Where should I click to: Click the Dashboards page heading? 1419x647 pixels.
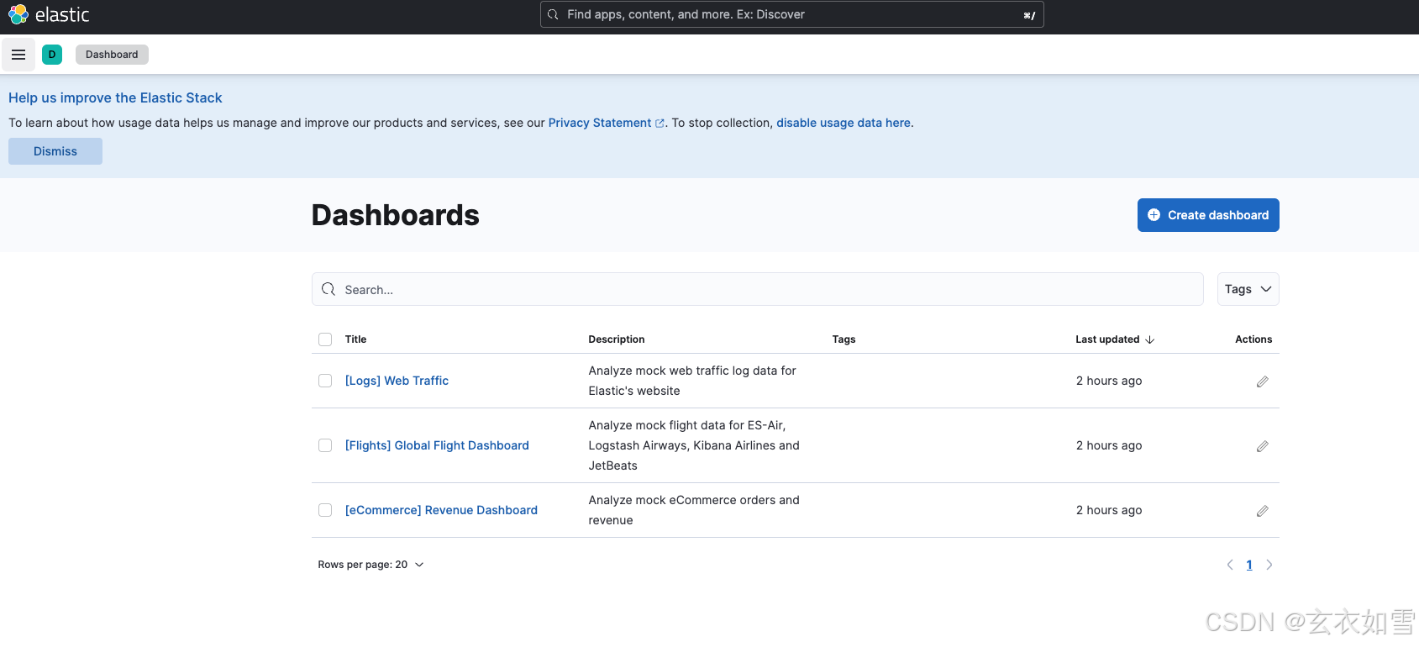[x=396, y=215]
